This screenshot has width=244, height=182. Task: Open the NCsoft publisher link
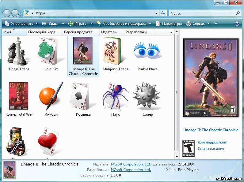[131, 164]
